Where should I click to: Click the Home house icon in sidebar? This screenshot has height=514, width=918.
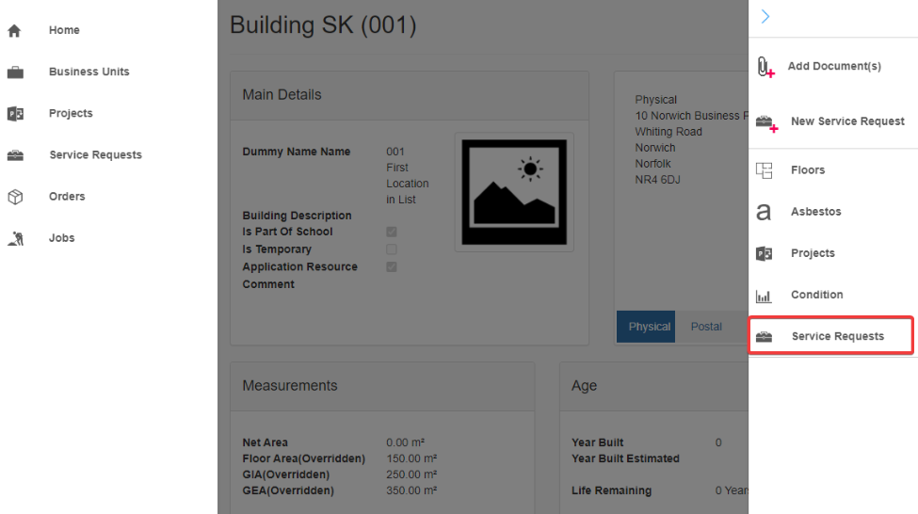(14, 30)
